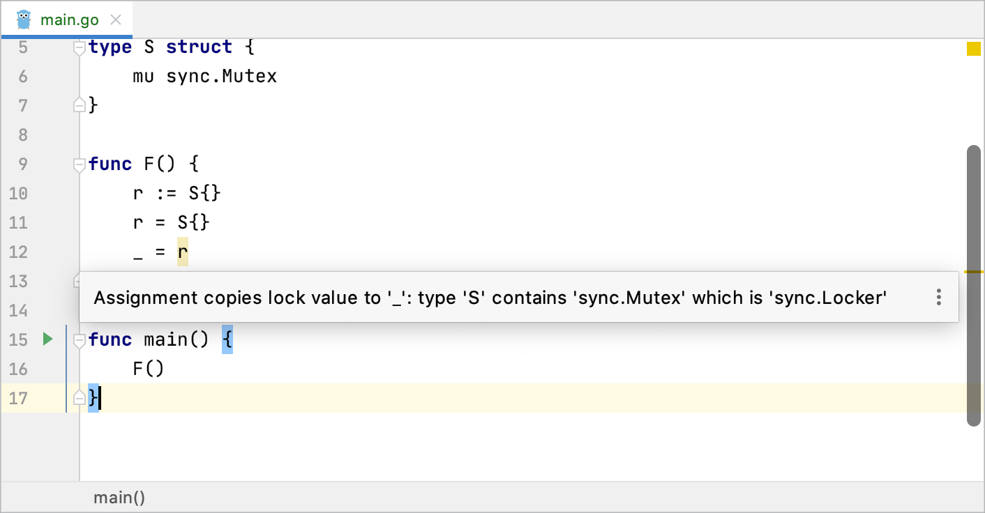Viewport: 985px width, 513px height.
Task: Open more actions in the inspection tooltip
Action: pos(939,298)
